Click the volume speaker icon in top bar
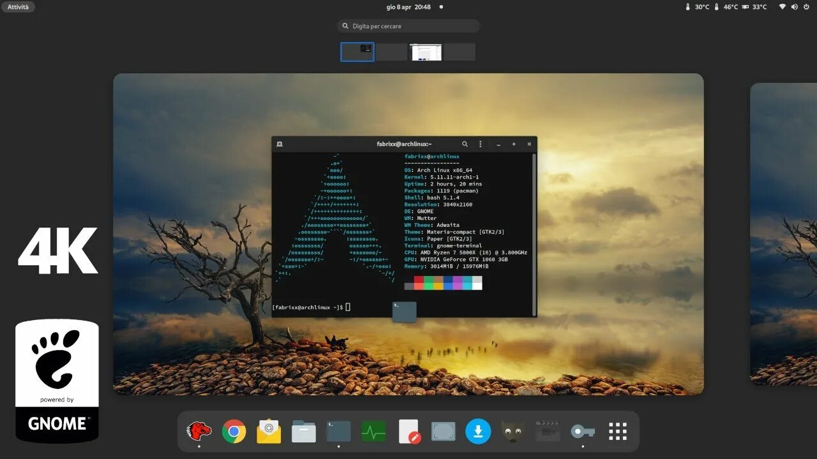 [x=795, y=7]
